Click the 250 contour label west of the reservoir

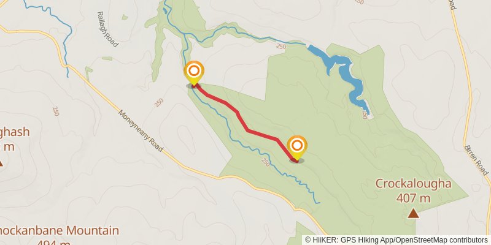[x=281, y=47]
